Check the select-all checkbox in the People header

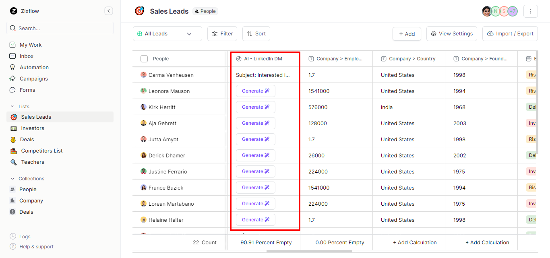[144, 58]
